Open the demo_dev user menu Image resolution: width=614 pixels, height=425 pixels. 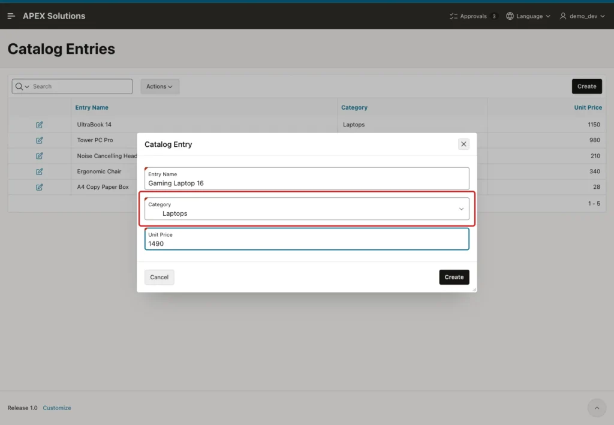click(x=582, y=16)
